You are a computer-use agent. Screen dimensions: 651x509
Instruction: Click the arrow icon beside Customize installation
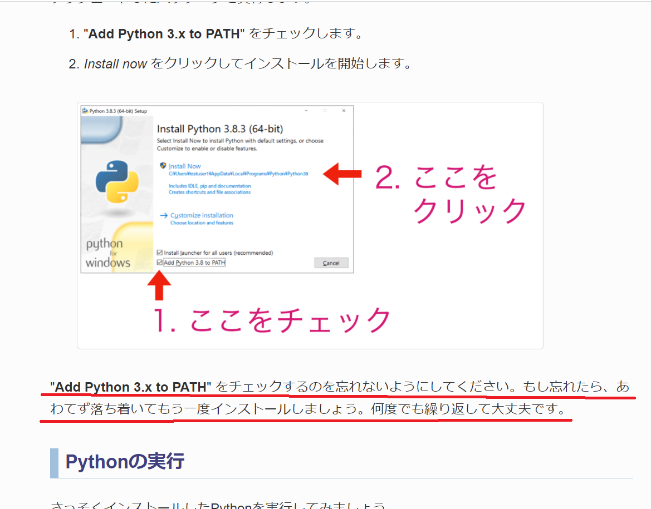(x=164, y=215)
